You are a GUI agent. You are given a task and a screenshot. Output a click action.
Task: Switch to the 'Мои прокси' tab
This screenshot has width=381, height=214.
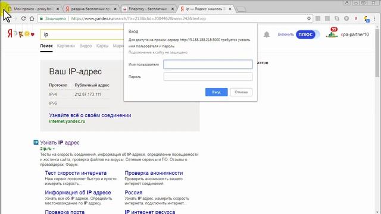33,9
